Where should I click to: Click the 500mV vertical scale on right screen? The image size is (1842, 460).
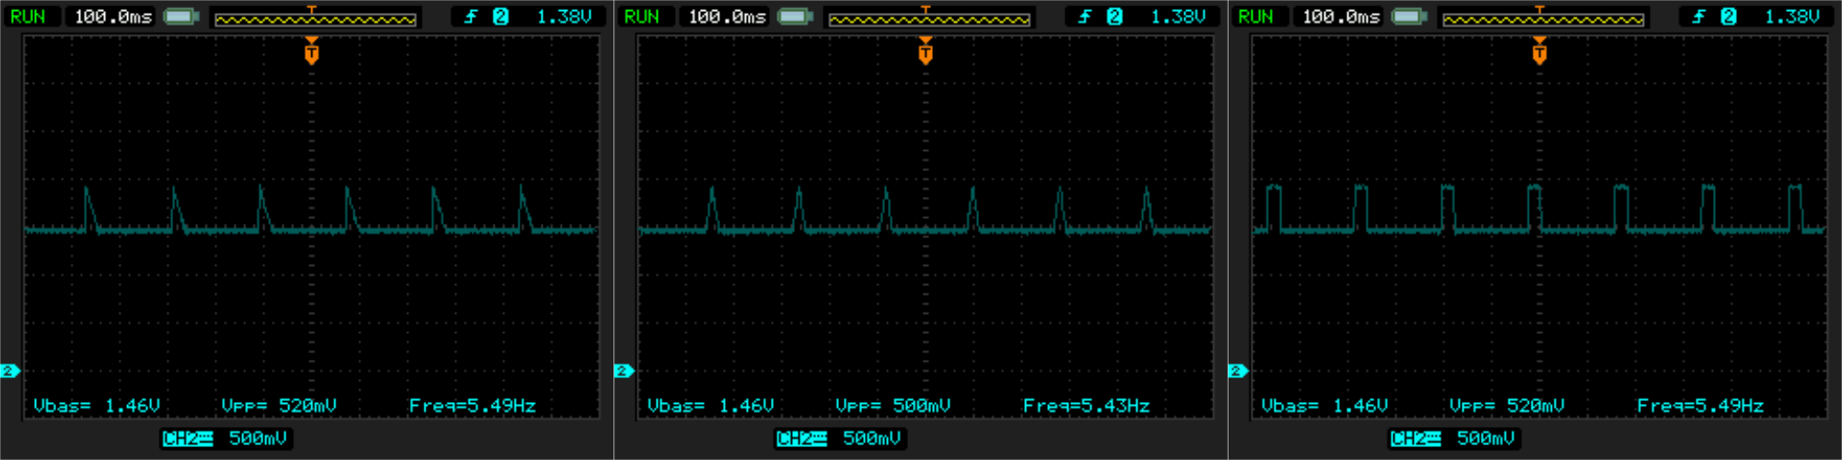pyautogui.click(x=1486, y=439)
